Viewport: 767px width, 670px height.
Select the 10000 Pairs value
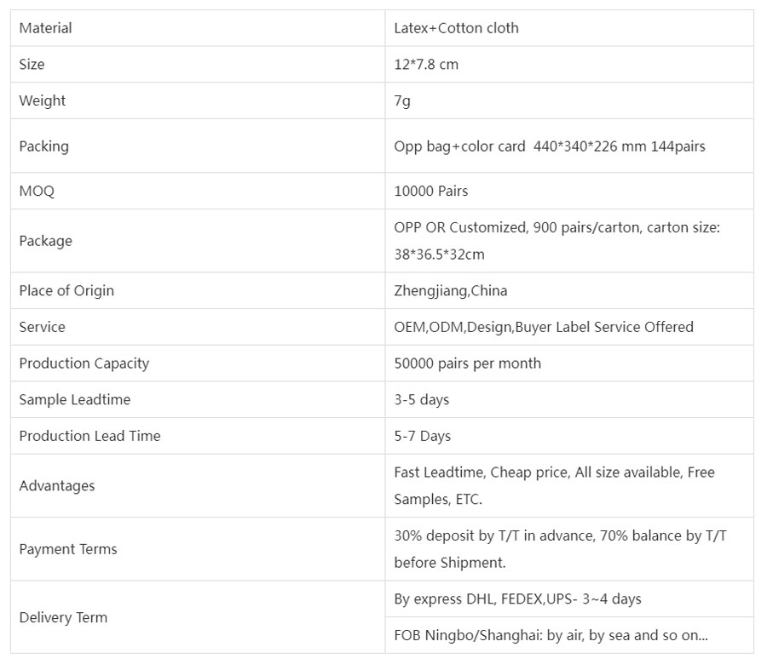430,192
